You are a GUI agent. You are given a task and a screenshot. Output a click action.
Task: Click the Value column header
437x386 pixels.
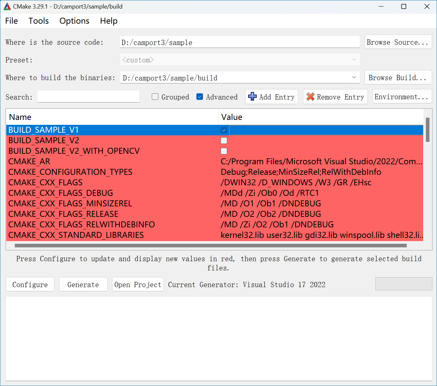coord(321,117)
